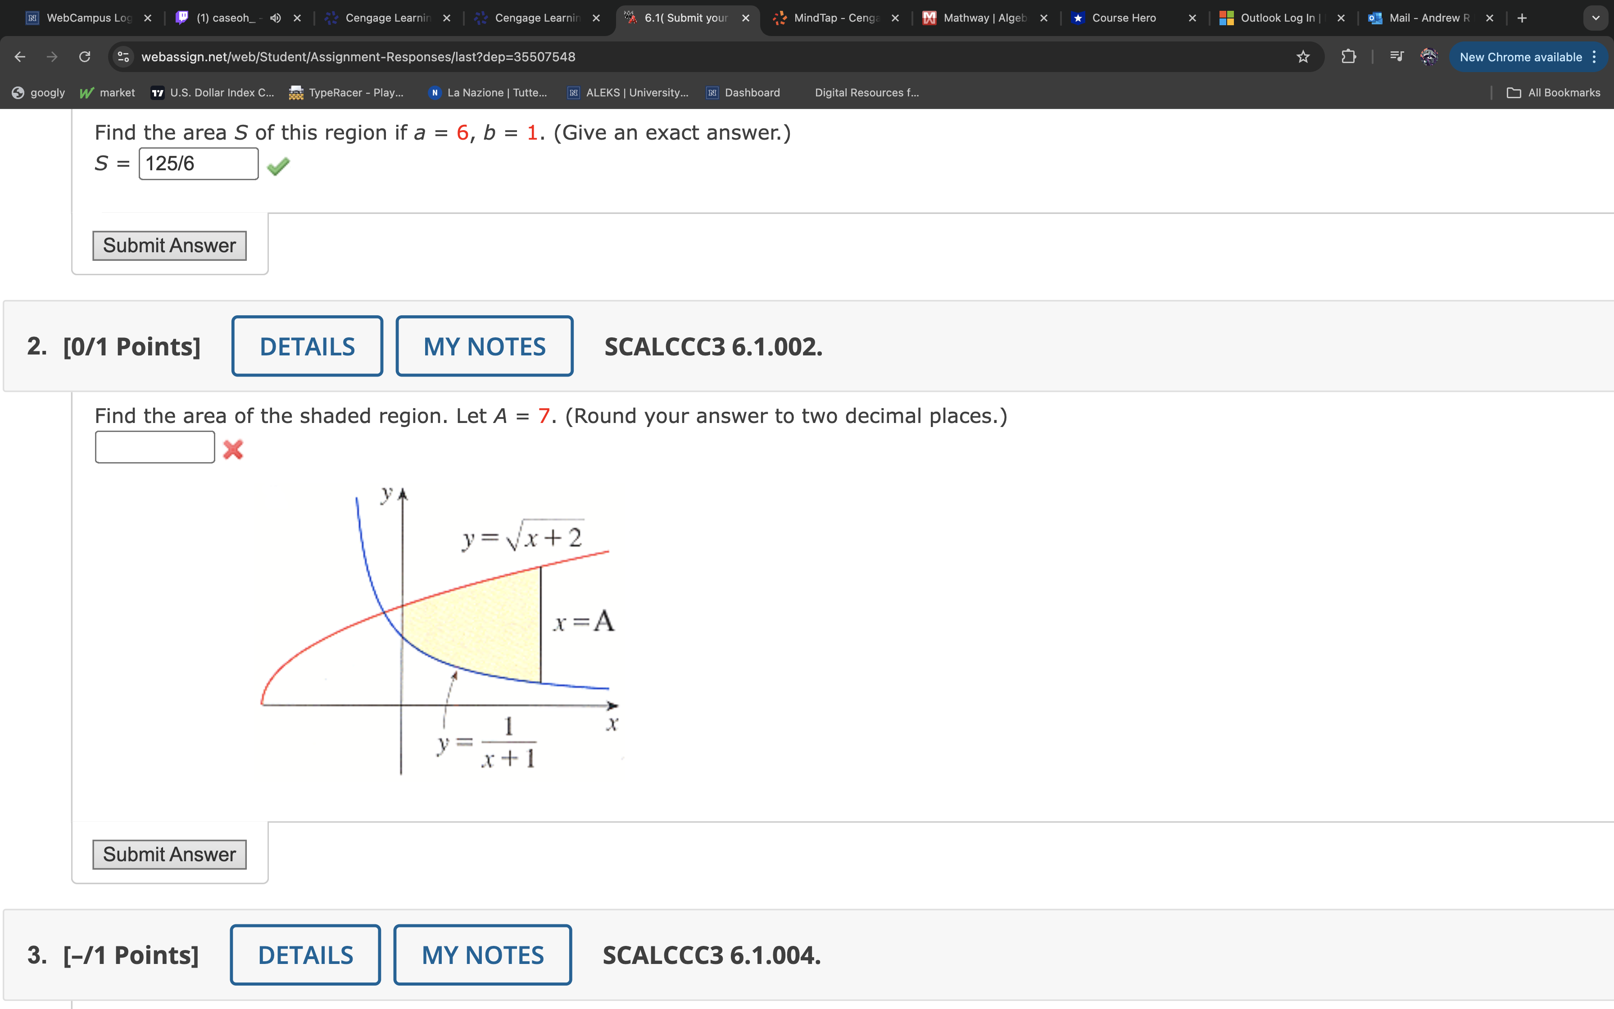Open DETAILS for question 2

[x=307, y=346]
